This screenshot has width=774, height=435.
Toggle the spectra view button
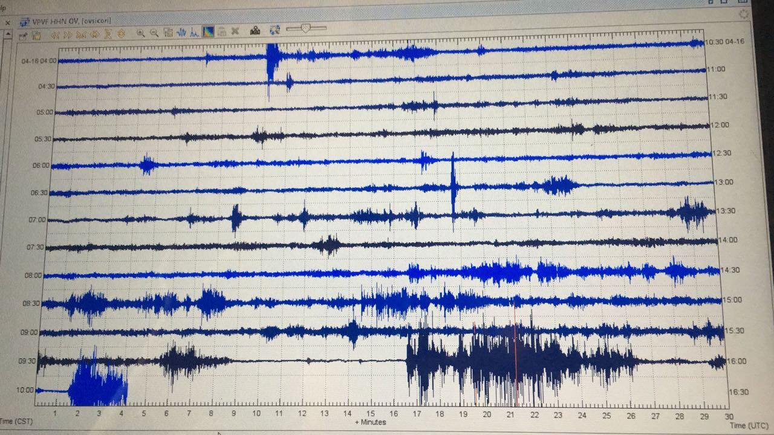[194, 32]
